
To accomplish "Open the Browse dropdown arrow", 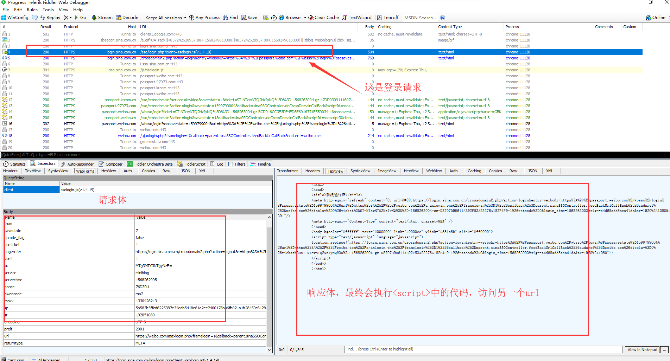I will [305, 18].
